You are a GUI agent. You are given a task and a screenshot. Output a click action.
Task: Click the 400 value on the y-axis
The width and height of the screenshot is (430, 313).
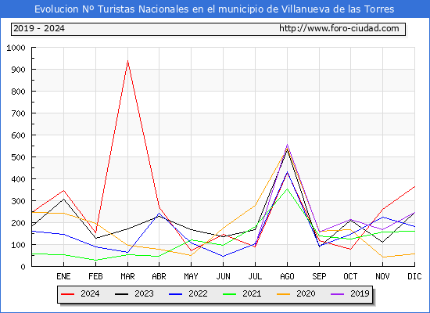[19, 179]
